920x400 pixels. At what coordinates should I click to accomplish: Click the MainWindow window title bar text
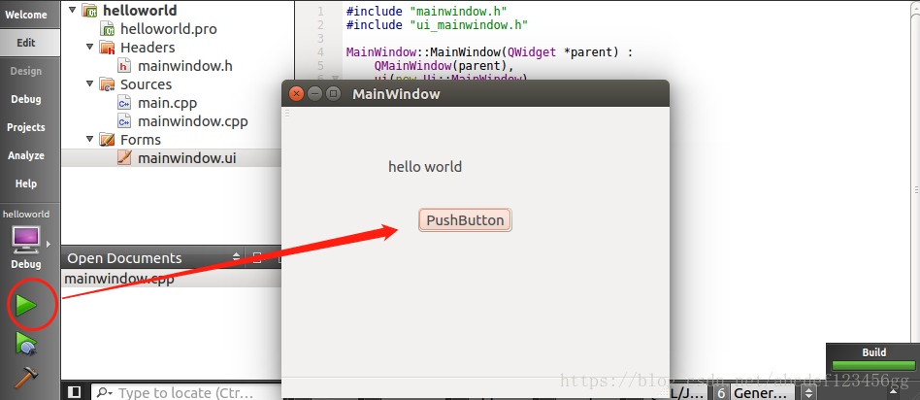[x=396, y=94]
